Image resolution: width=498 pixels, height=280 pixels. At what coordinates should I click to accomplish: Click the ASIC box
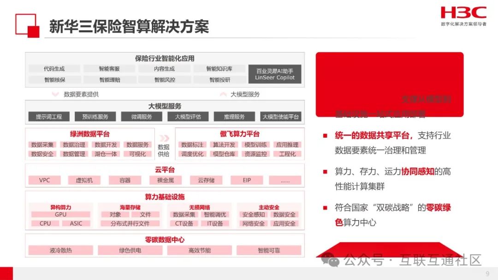(76, 223)
